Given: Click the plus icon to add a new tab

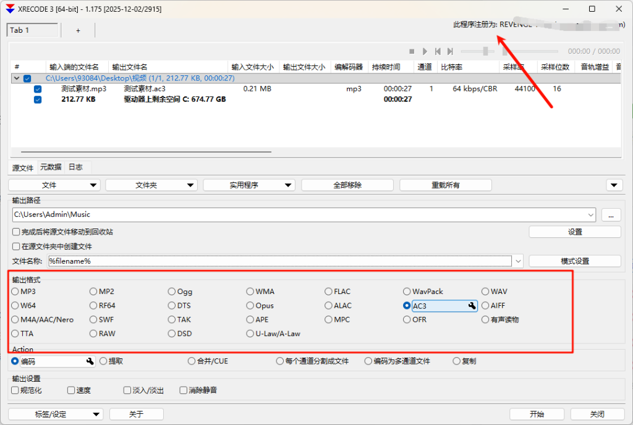Looking at the screenshot, I should pyautogui.click(x=78, y=30).
